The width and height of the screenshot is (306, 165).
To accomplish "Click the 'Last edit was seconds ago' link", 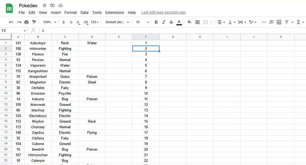I will point(163,13).
